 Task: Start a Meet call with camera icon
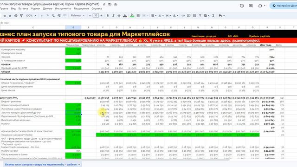(260, 6)
